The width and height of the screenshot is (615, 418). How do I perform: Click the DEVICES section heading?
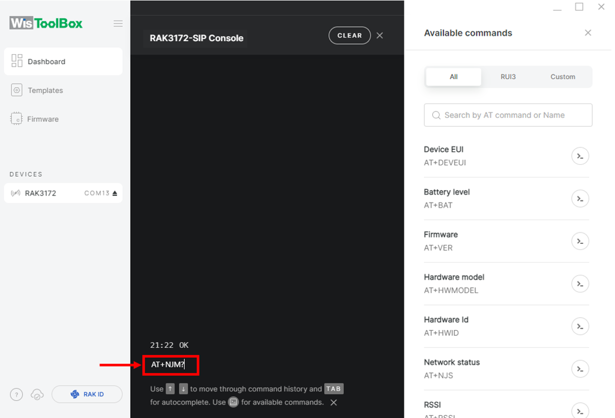point(26,174)
